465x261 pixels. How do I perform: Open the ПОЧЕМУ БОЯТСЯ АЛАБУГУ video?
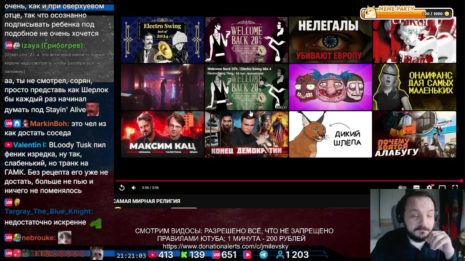point(415,134)
